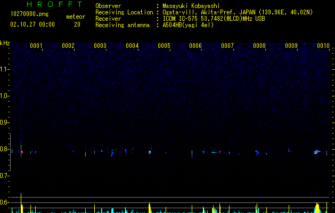Screen dimensions: 335x213
Task: Click the time marker 0009
Action: pos(291,46)
